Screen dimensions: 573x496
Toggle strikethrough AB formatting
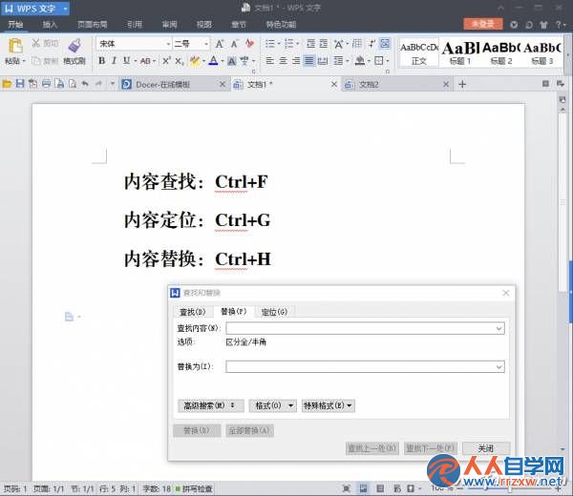click(145, 61)
